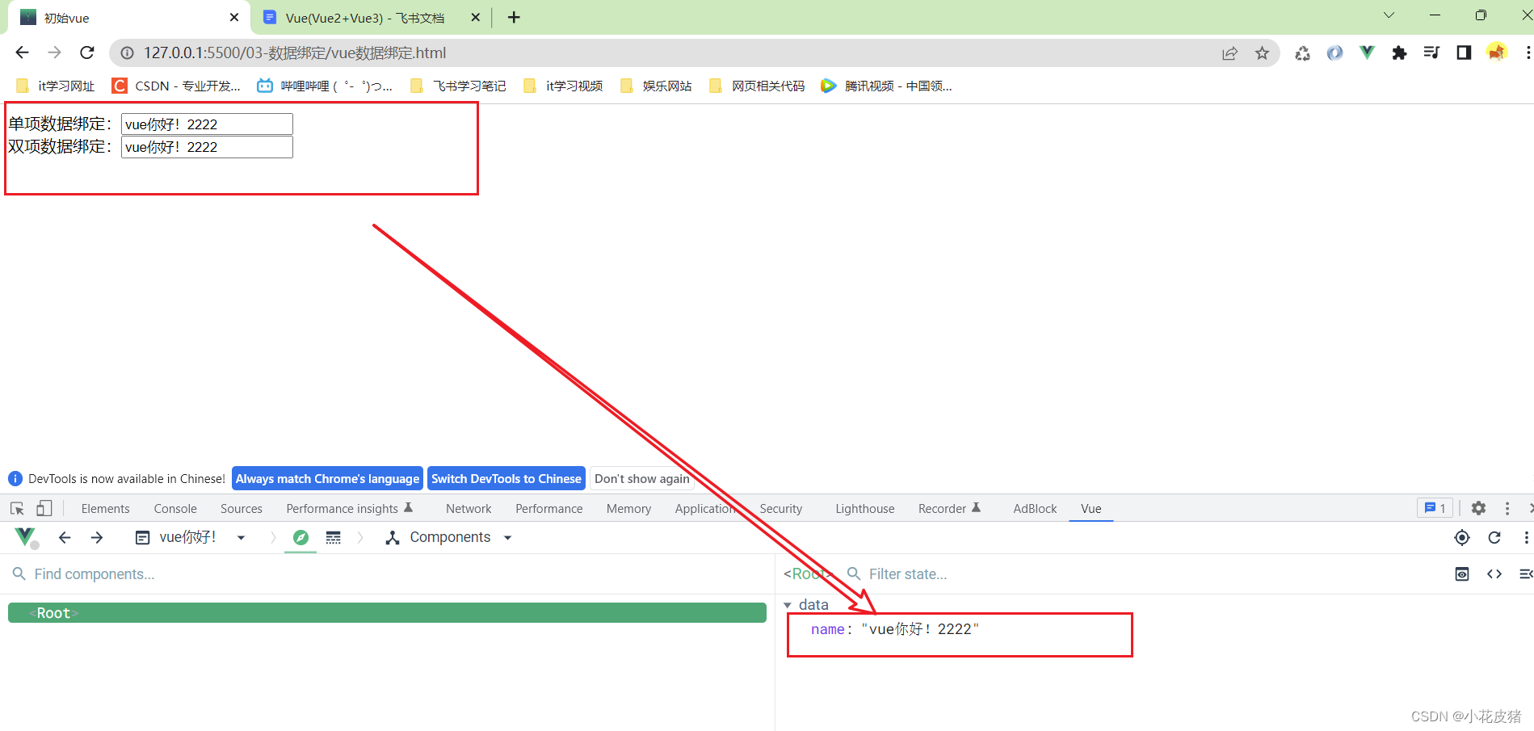Image resolution: width=1534 pixels, height=731 pixels.
Task: Collapse the data section triangle
Action: tap(788, 605)
